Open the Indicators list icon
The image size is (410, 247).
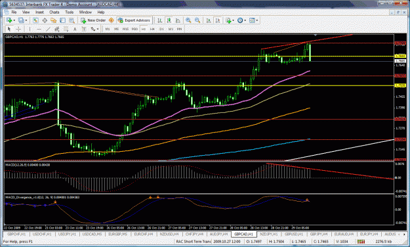click(229, 20)
